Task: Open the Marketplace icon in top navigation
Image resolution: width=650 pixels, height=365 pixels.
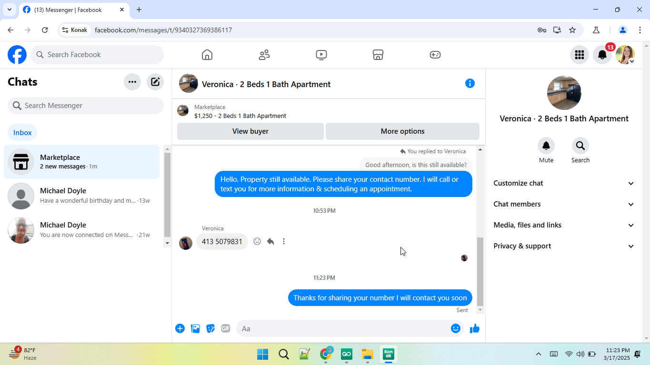Action: (378, 55)
